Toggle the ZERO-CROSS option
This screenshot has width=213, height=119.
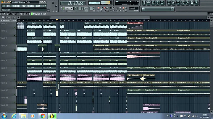point(5,20)
